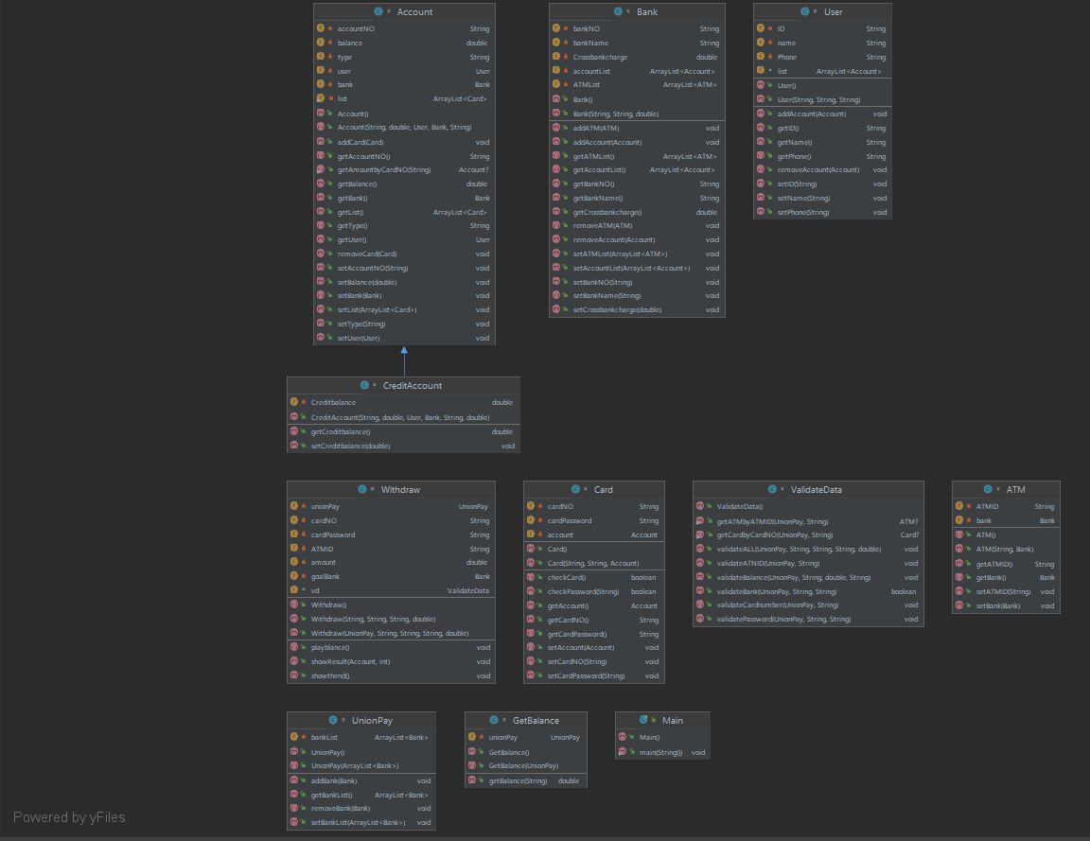Click the class icon beside ATM title
The height and width of the screenshot is (841, 1090).
pyautogui.click(x=988, y=489)
